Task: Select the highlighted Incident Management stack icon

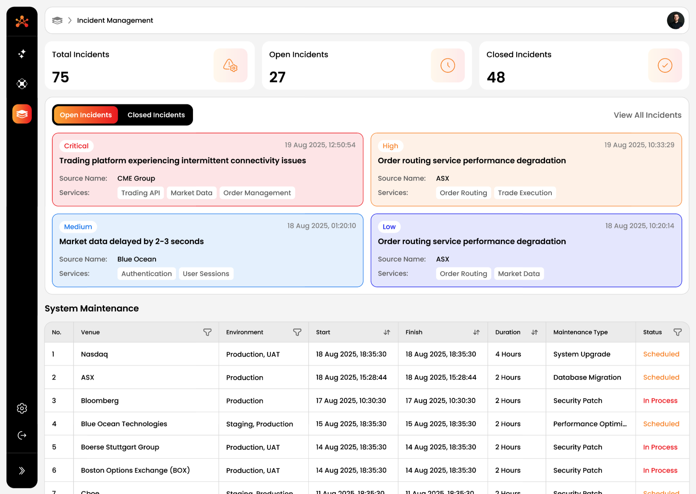Action: pos(22,114)
